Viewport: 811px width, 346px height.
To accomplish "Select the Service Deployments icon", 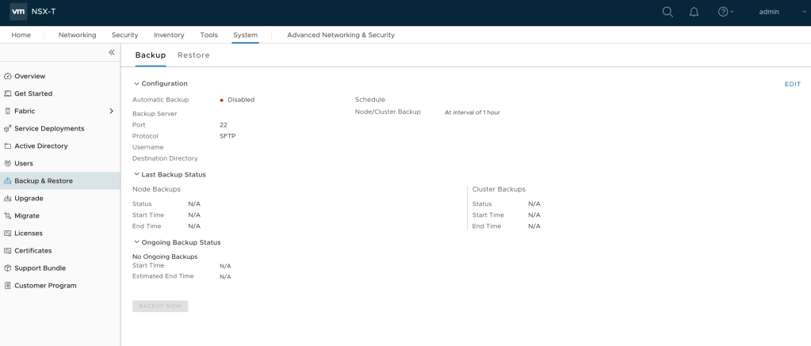I will coord(8,128).
